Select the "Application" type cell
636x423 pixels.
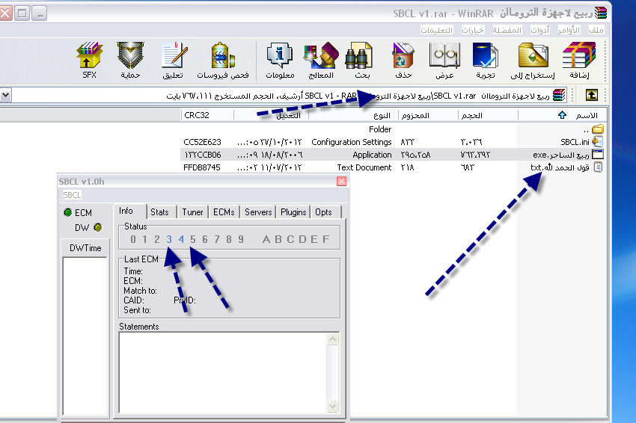point(372,155)
